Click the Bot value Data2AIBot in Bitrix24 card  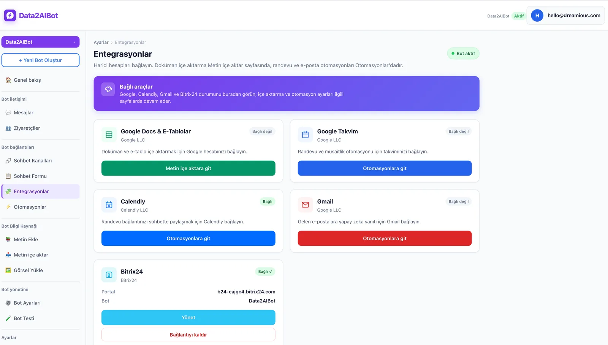point(262,301)
